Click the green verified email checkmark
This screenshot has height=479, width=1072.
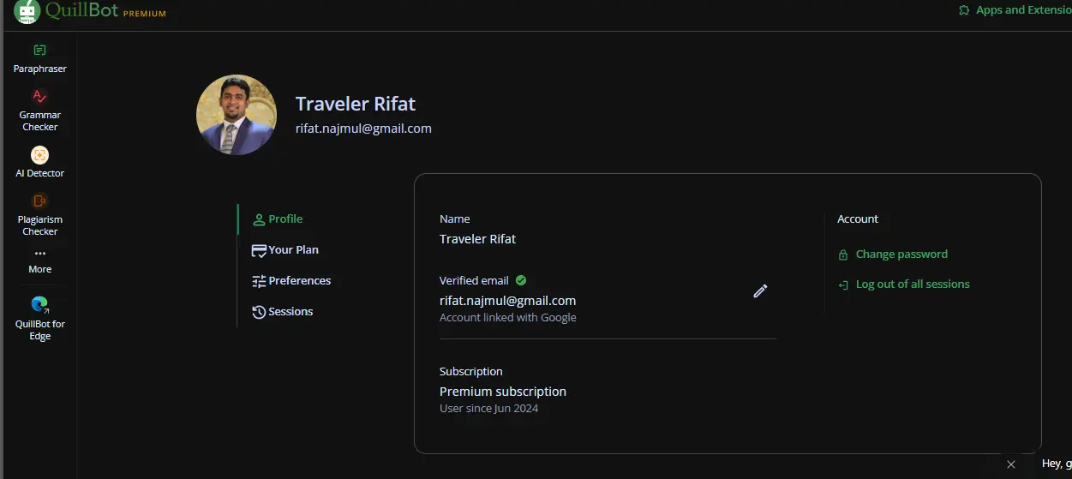(521, 280)
